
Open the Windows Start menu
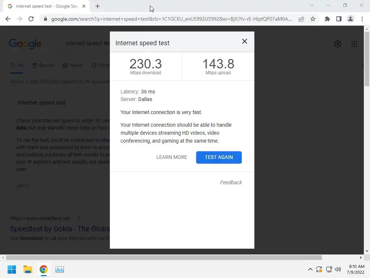pos(12,269)
